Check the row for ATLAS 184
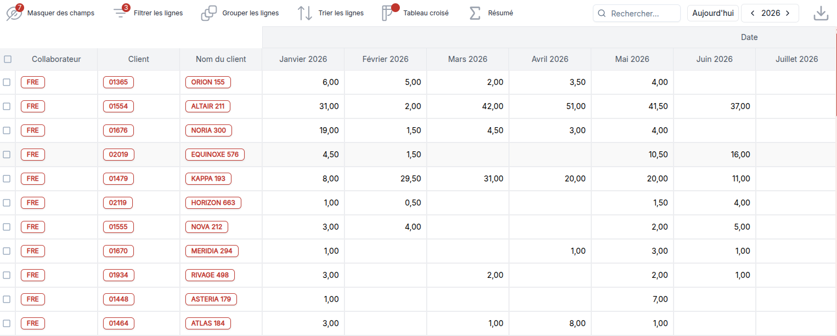This screenshot has width=837, height=336. click(x=7, y=323)
